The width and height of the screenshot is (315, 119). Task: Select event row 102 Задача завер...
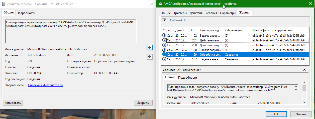pos(235,35)
